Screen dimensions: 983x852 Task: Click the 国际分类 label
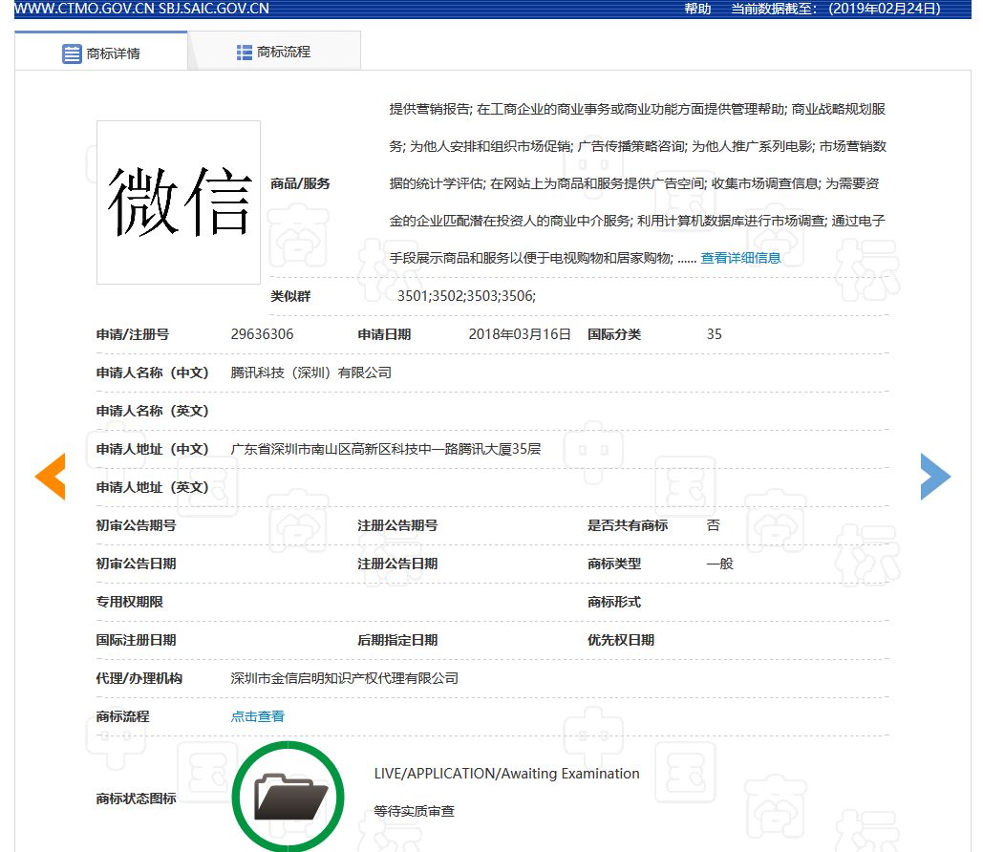tap(614, 334)
